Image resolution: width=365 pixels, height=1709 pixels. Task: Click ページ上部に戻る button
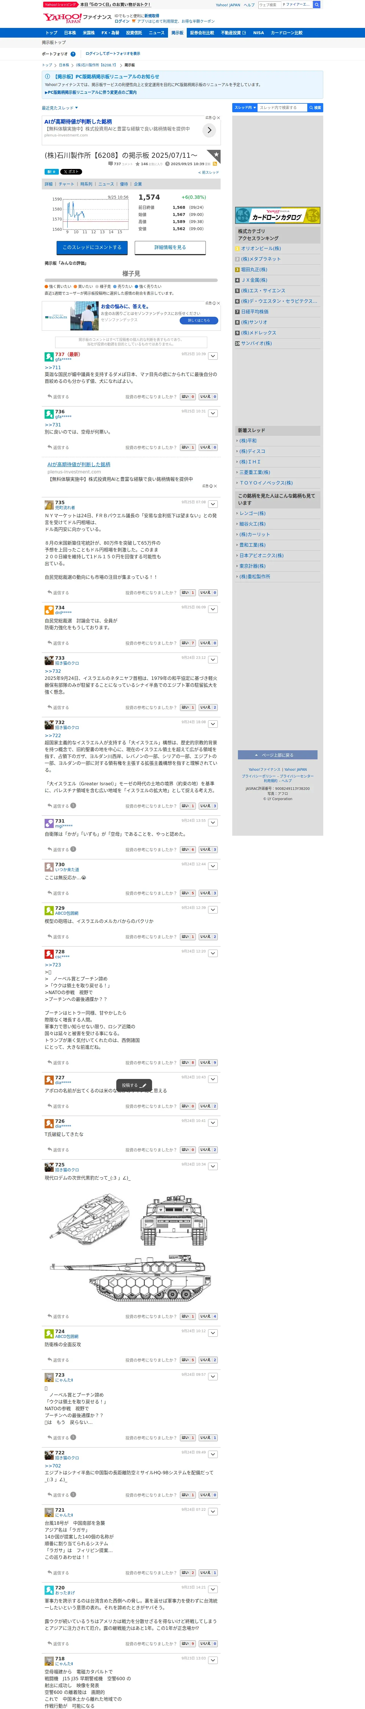pos(277,755)
